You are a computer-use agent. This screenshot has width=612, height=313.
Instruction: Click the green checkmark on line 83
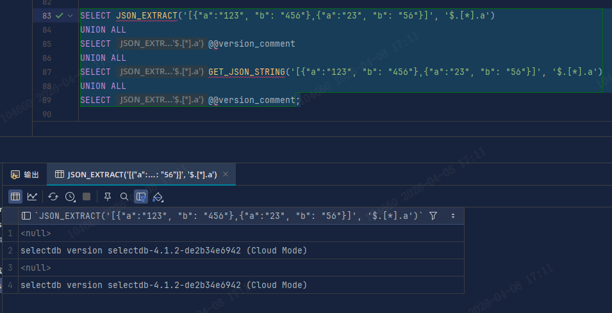point(59,15)
